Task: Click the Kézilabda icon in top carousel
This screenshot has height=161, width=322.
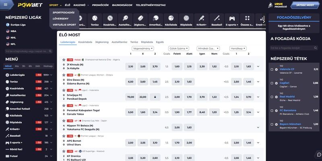Action: pos(171,20)
